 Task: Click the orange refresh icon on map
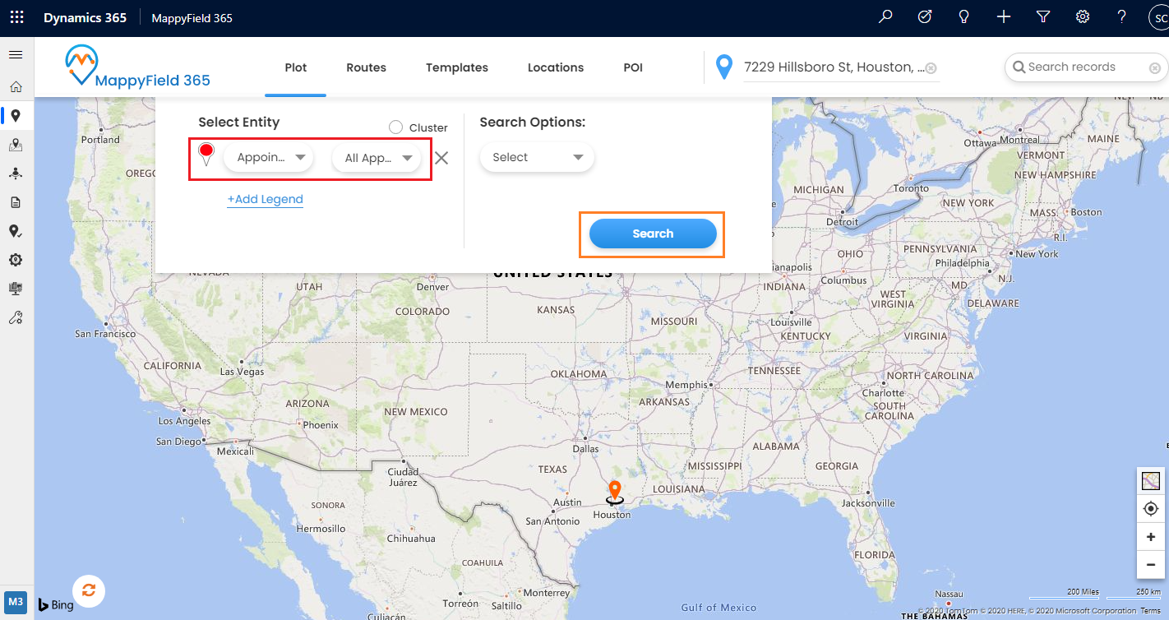[x=89, y=590]
